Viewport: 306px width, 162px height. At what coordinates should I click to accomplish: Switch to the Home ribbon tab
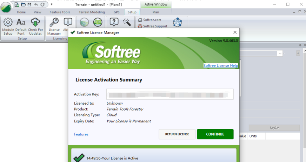pos(21,12)
